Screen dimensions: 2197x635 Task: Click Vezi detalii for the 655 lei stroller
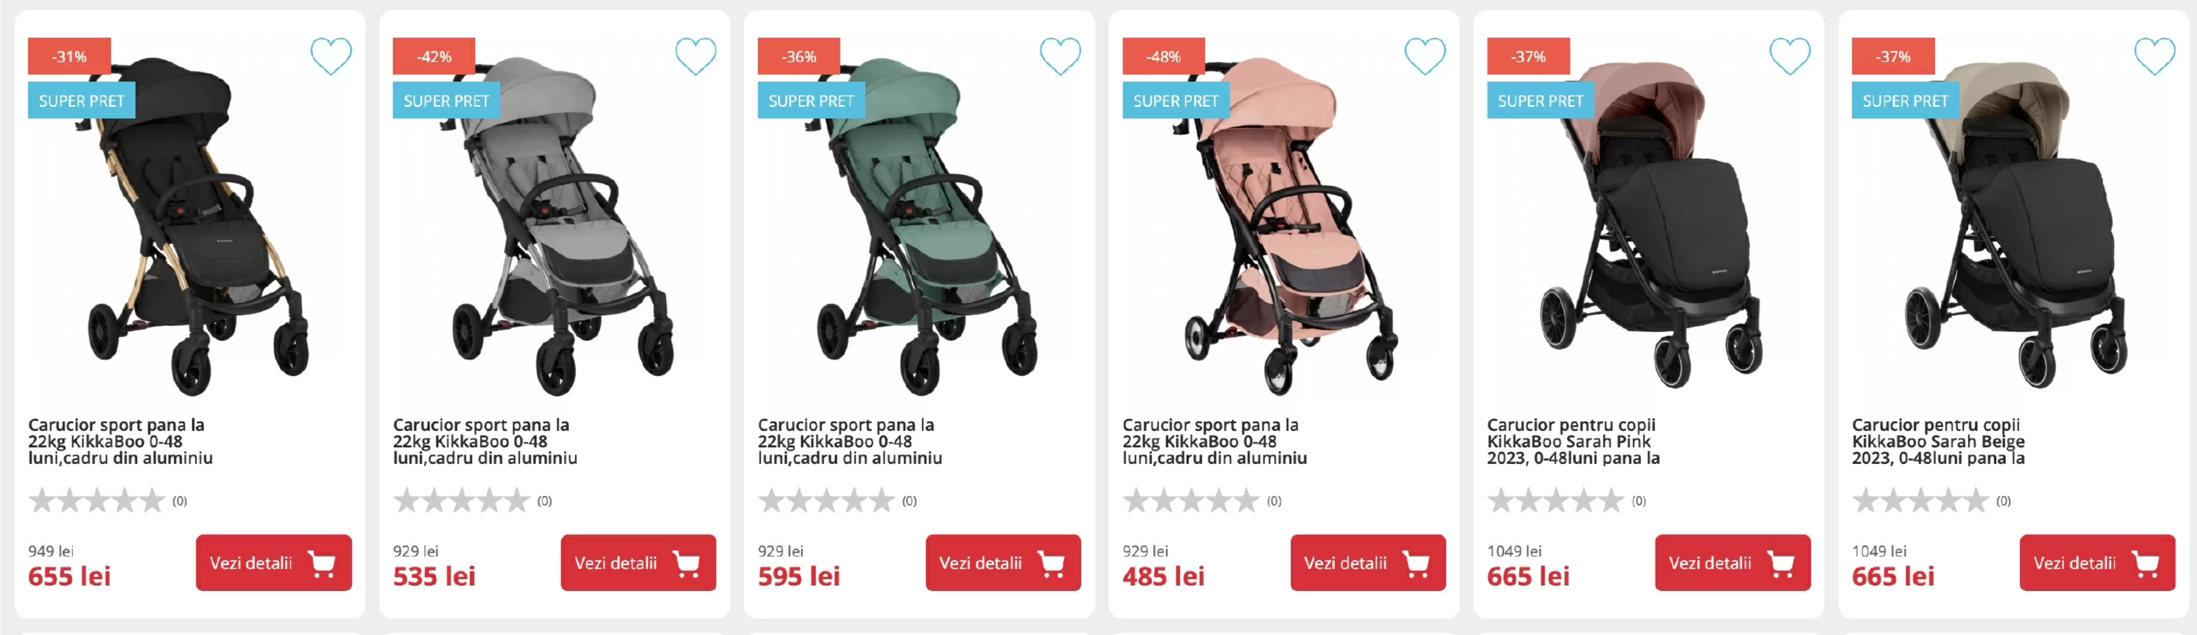pyautogui.click(x=274, y=563)
